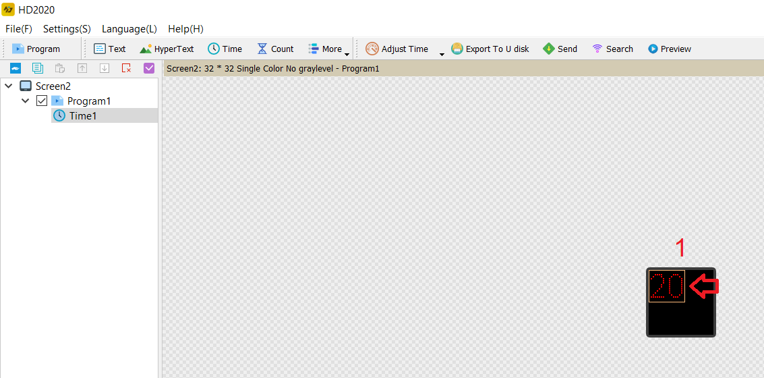Viewport: 764px width, 378px height.
Task: Toggle the purple select-all checkmark icon
Action: [x=149, y=68]
